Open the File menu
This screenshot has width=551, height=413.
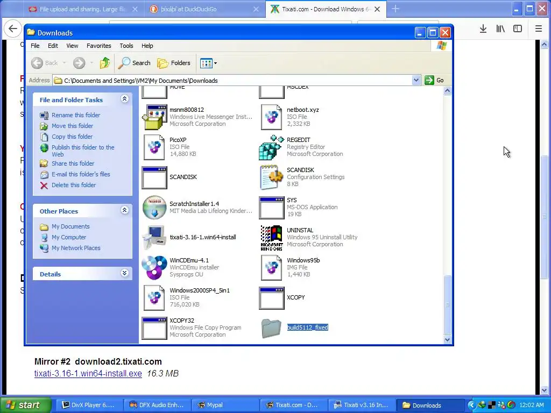[35, 46]
